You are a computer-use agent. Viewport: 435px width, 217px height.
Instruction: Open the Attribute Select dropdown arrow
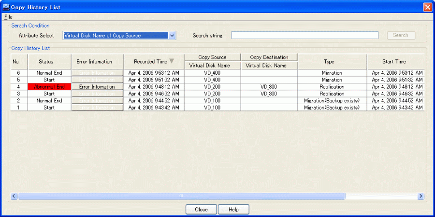172,35
